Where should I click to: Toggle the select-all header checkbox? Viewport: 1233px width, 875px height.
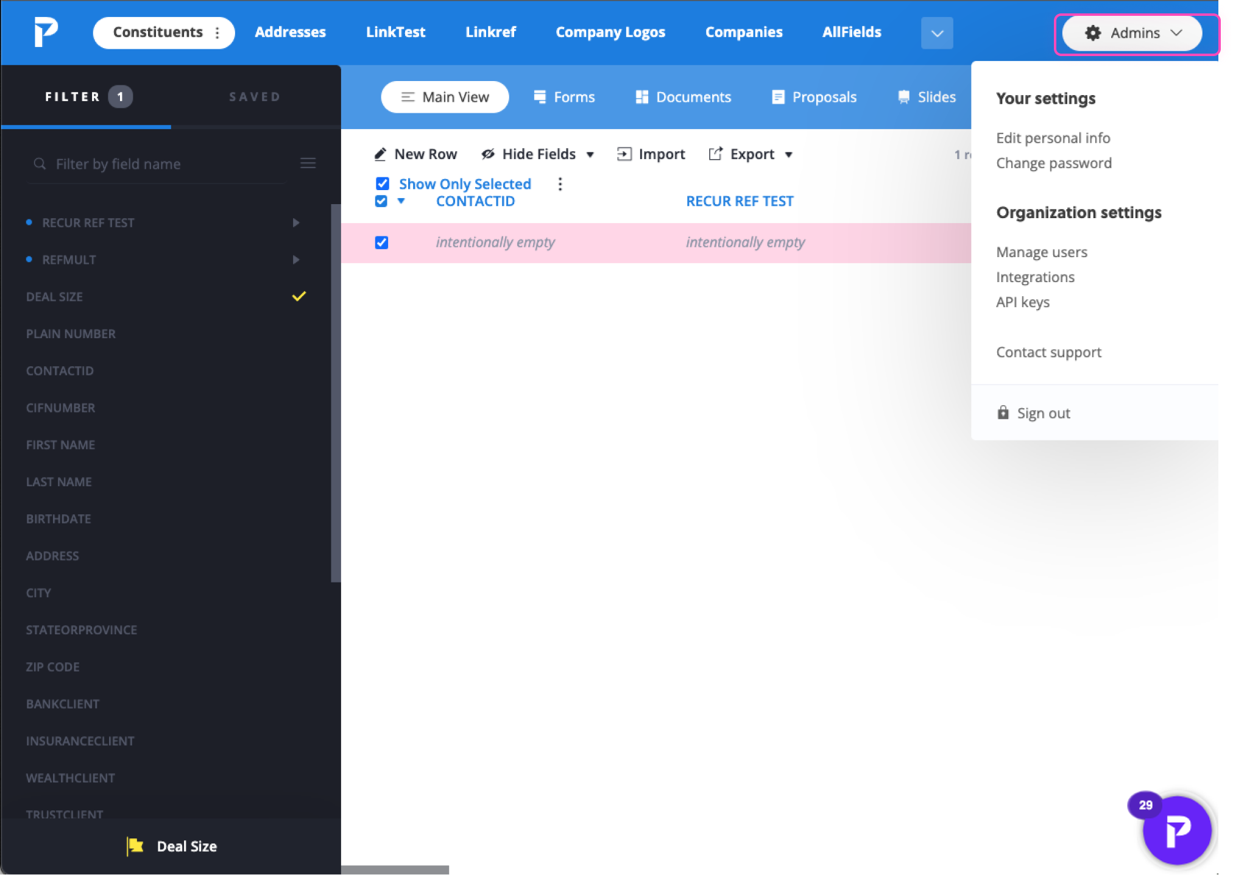point(381,201)
